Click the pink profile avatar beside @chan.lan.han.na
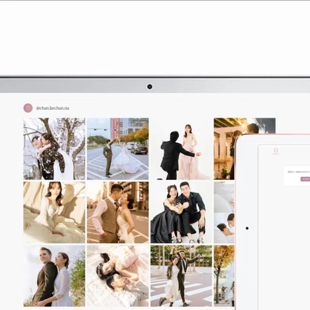The image size is (310, 310). [x=28, y=108]
